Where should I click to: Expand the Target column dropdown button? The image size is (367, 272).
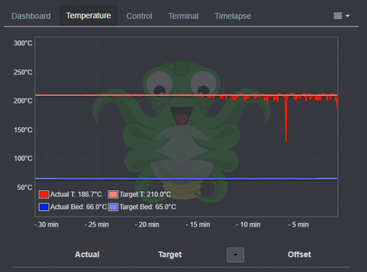[x=236, y=254]
